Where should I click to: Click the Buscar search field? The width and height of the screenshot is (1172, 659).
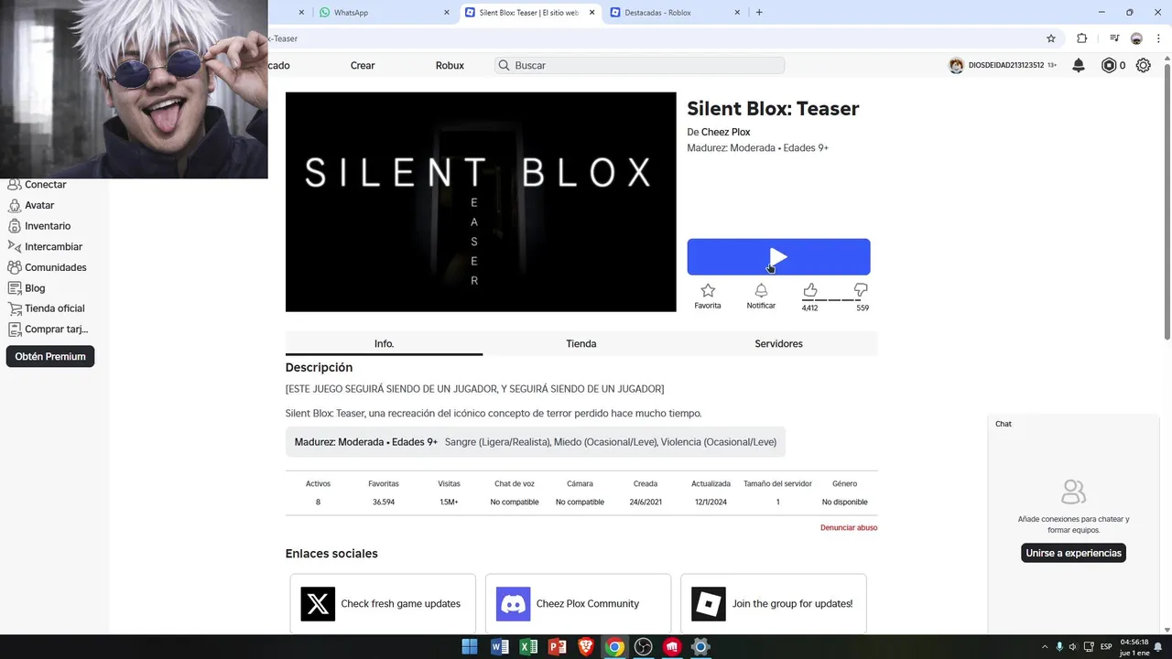click(639, 66)
